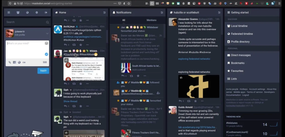Open the hamburger menu in the compose column
The image size is (285, 137).
click(x=8, y=12)
